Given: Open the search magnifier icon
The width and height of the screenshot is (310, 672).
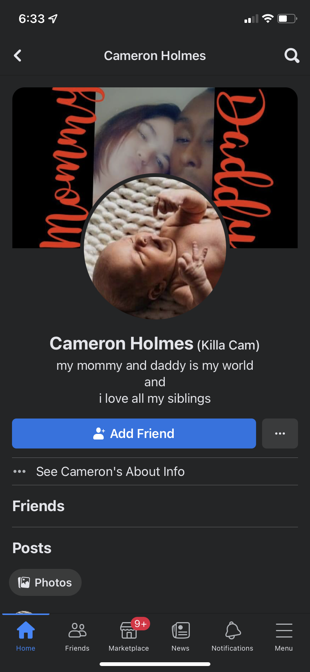Looking at the screenshot, I should click(x=292, y=55).
